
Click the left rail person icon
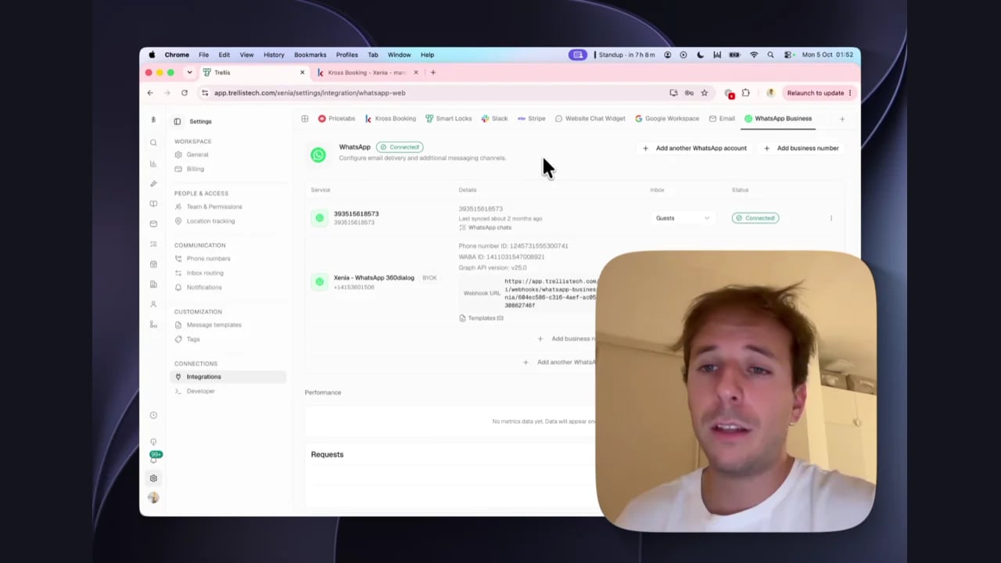pos(153,304)
